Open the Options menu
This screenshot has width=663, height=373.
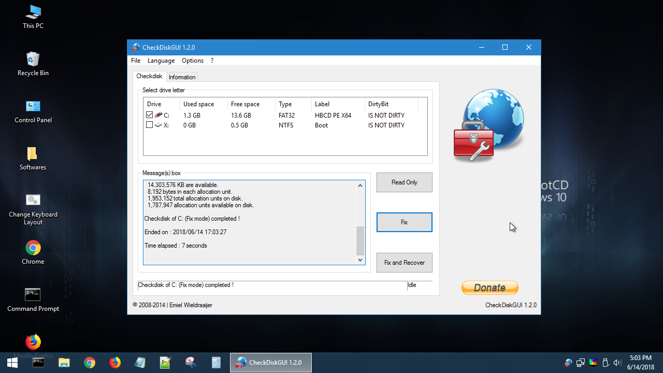click(192, 61)
